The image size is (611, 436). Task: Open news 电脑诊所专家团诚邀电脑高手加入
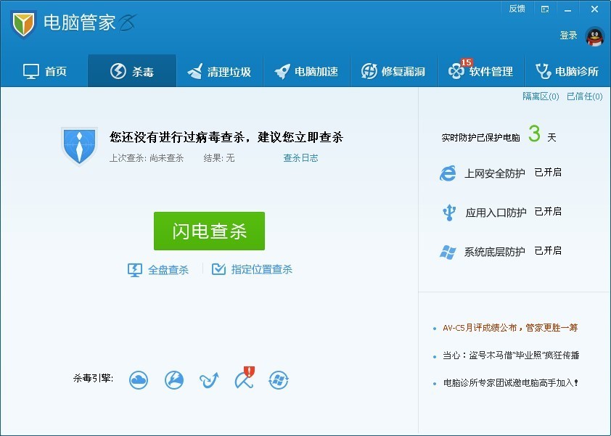[510, 382]
